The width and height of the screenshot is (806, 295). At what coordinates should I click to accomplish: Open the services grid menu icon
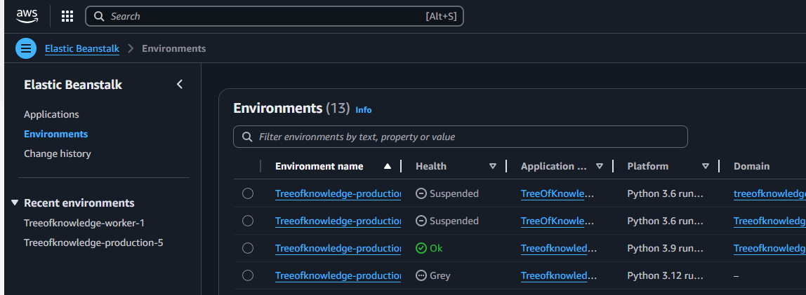pos(67,16)
